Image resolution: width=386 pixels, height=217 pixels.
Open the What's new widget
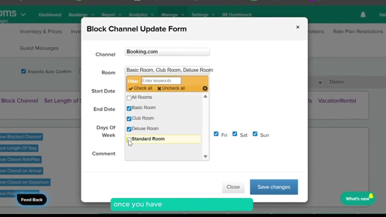(x=357, y=199)
